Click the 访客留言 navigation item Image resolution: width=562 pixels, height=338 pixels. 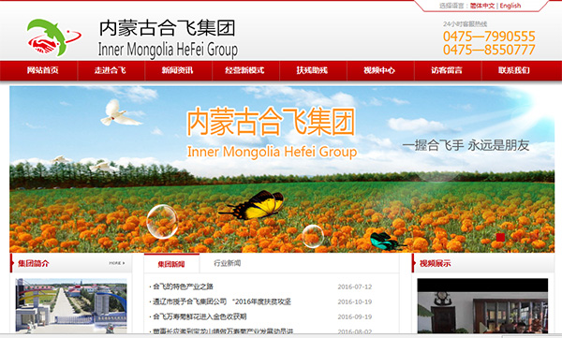pos(447,70)
